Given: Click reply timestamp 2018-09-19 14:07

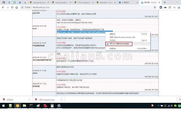Looking at the screenshot, I should (151, 16).
